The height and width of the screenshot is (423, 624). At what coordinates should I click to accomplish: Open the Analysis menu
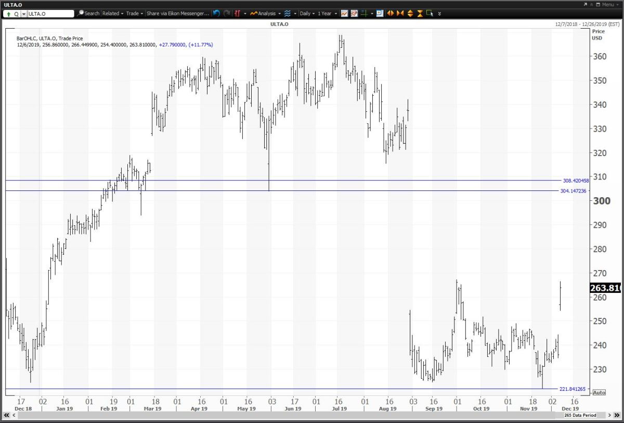pyautogui.click(x=265, y=14)
